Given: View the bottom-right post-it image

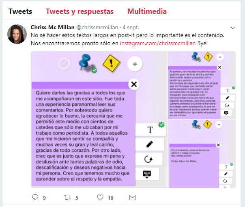Looking at the screenshot, I should tap(202, 154).
